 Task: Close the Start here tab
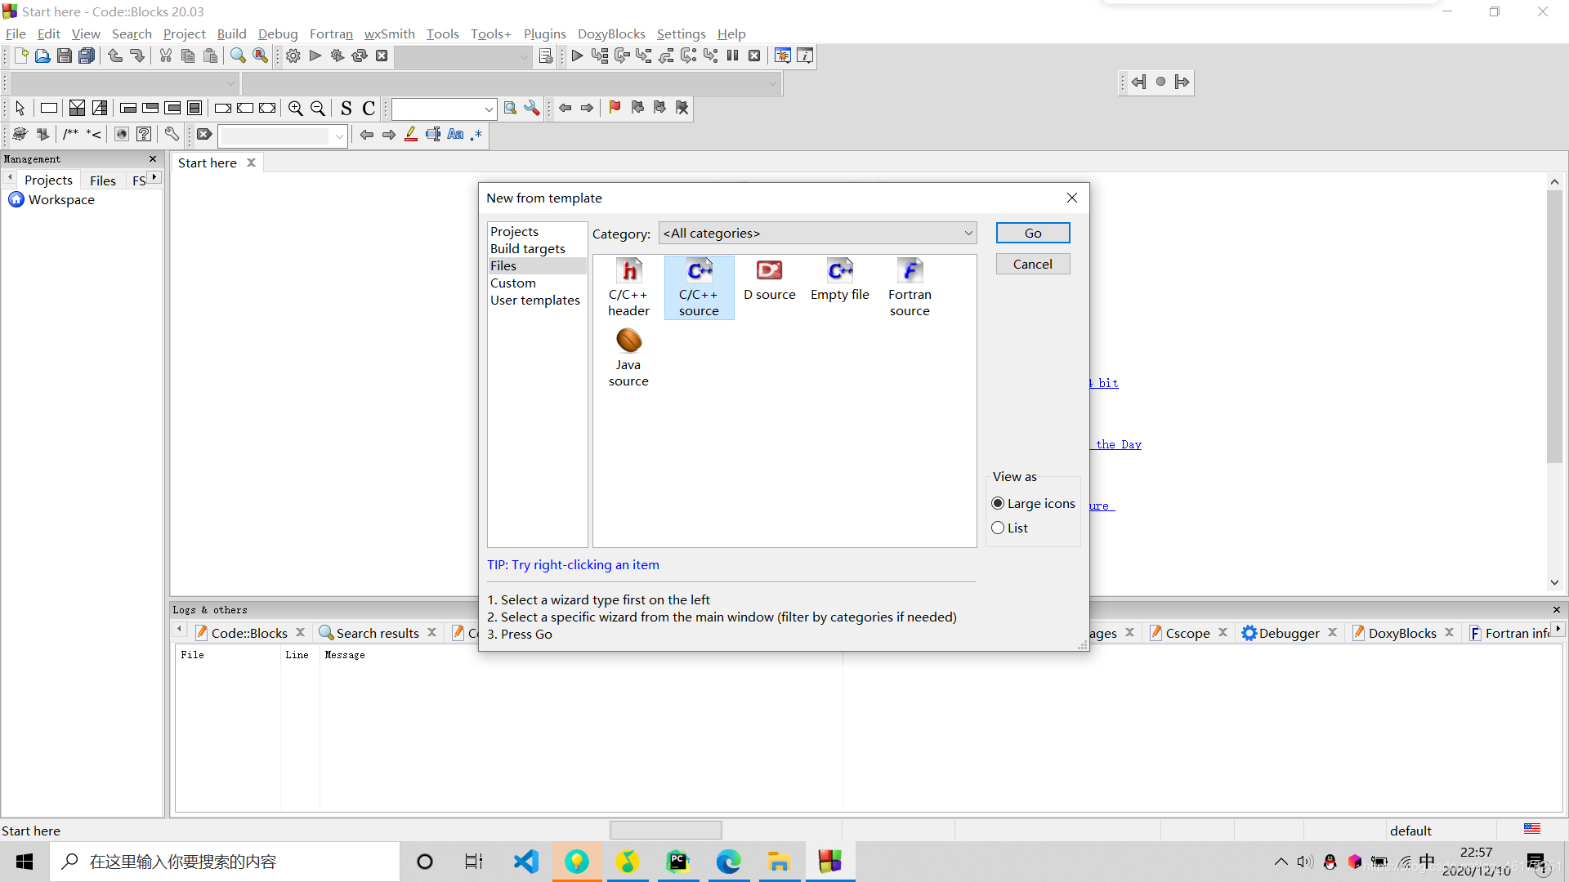[x=252, y=163]
